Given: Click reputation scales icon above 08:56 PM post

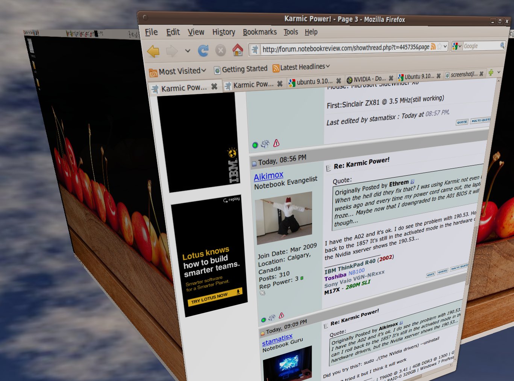Looking at the screenshot, I should (265, 143).
